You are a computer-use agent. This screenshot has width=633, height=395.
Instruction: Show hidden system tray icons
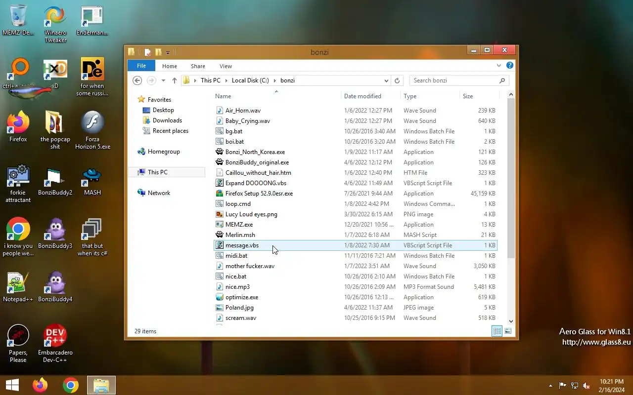[551, 386]
